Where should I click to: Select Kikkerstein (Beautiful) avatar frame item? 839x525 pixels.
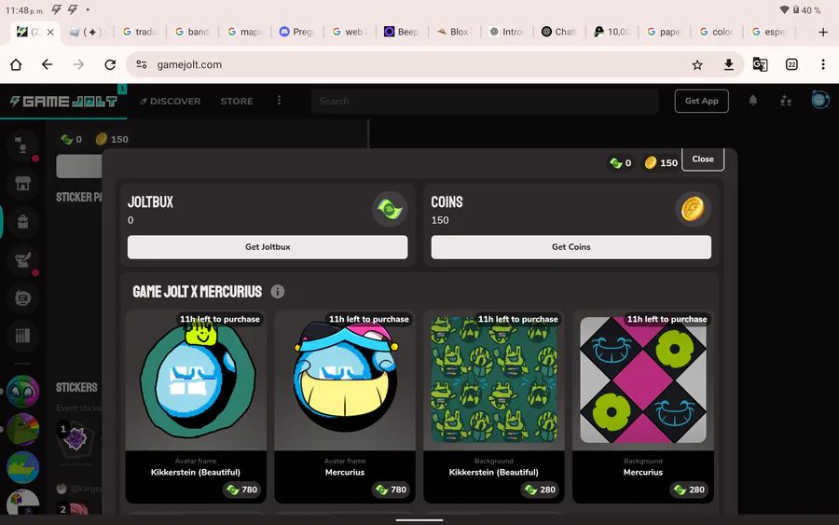pyautogui.click(x=196, y=407)
